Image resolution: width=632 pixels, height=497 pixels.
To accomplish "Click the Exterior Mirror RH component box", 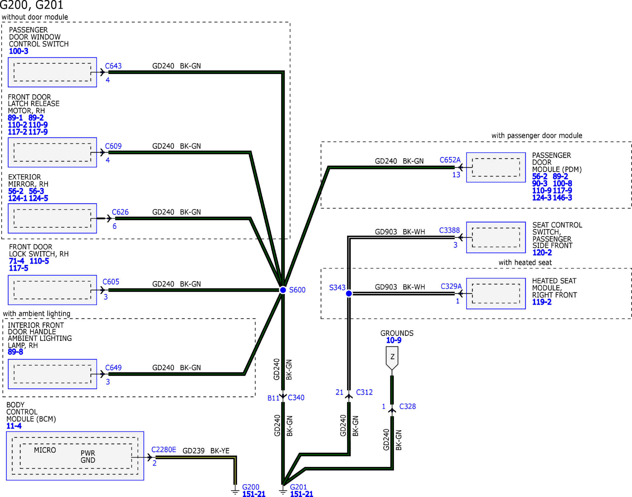I will [52, 218].
